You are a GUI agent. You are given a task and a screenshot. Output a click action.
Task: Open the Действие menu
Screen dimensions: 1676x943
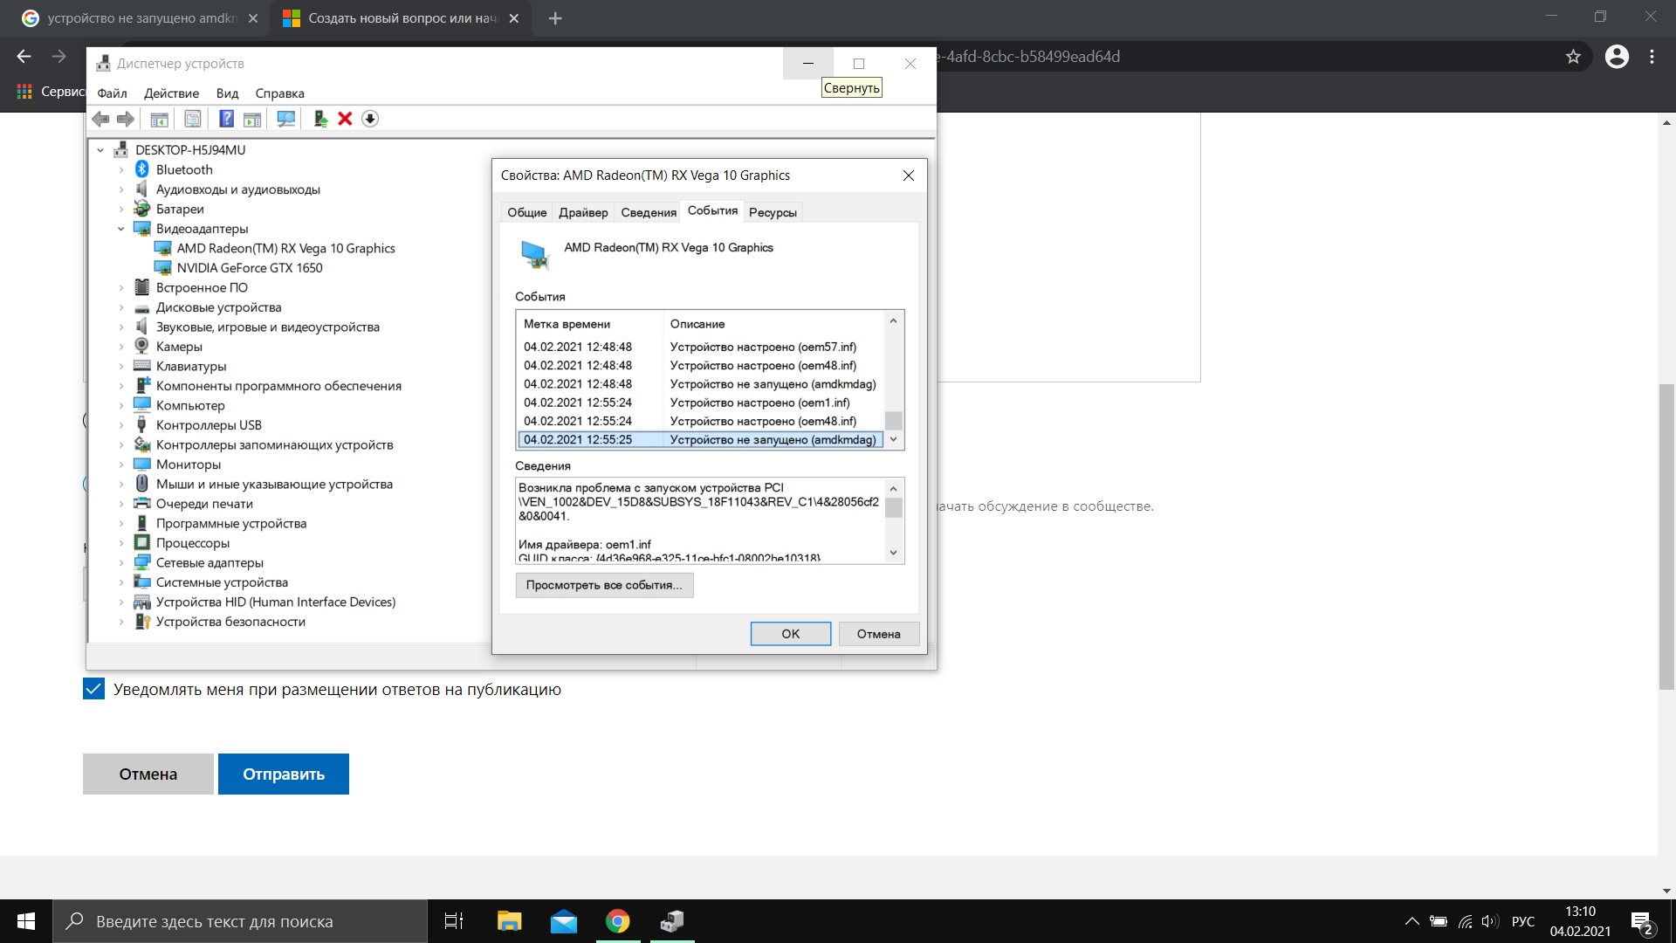pyautogui.click(x=171, y=93)
